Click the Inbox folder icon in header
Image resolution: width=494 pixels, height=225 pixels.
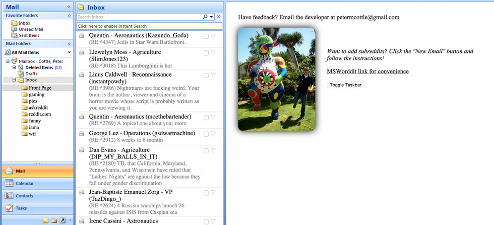tap(81, 7)
